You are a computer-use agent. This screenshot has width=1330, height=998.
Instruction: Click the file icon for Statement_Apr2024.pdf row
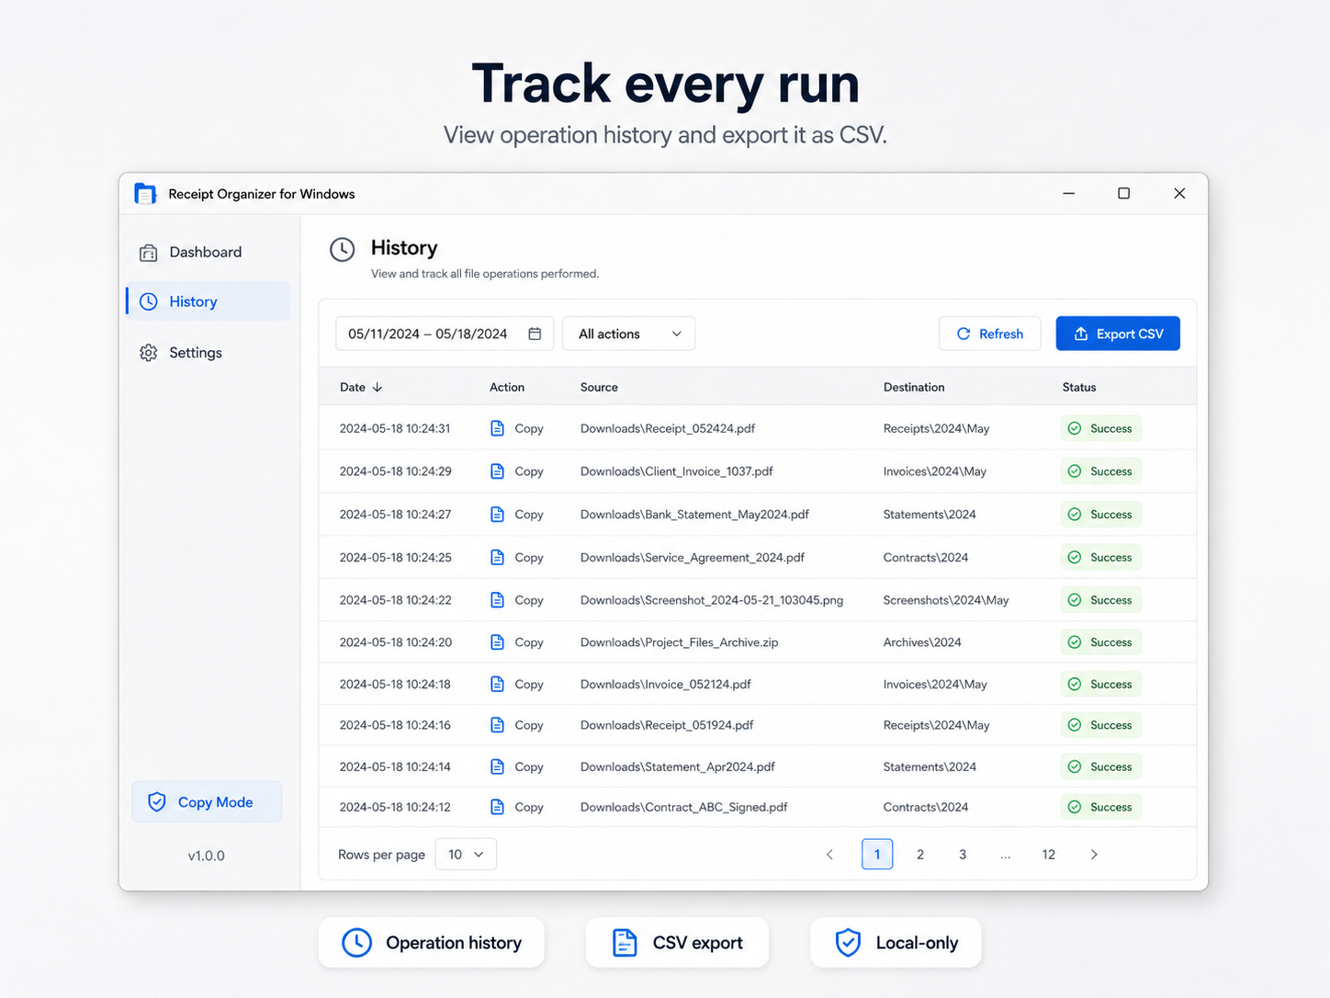pyautogui.click(x=497, y=766)
